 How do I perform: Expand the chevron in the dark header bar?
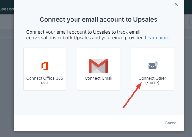[x=184, y=9]
